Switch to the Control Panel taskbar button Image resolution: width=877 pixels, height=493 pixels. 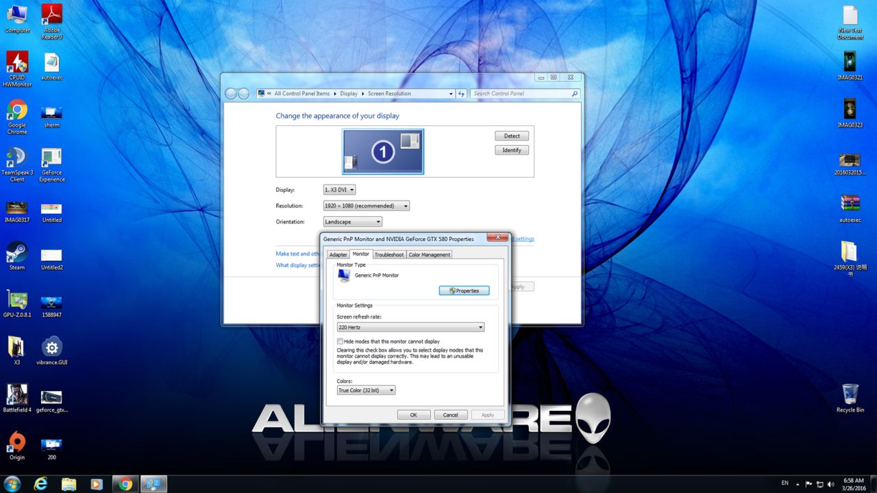point(153,484)
